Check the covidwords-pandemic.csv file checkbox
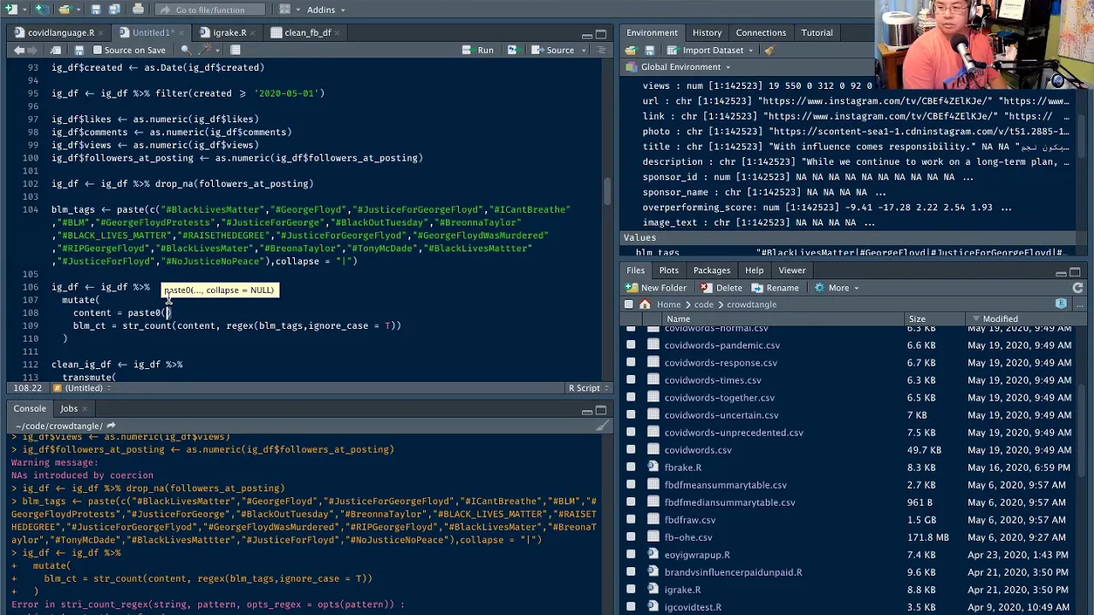Screen dimensions: 1094x615 (631, 345)
